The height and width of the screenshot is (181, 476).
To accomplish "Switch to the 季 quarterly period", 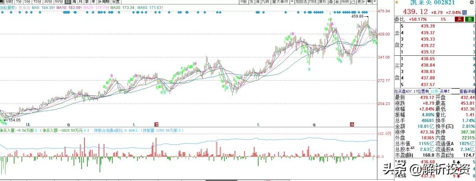I will pyautogui.click(x=87, y=1).
